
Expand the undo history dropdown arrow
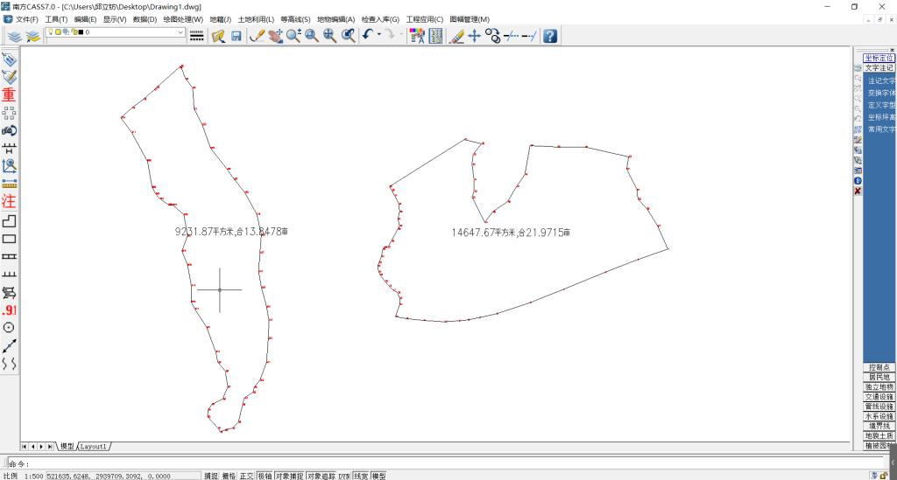(378, 36)
